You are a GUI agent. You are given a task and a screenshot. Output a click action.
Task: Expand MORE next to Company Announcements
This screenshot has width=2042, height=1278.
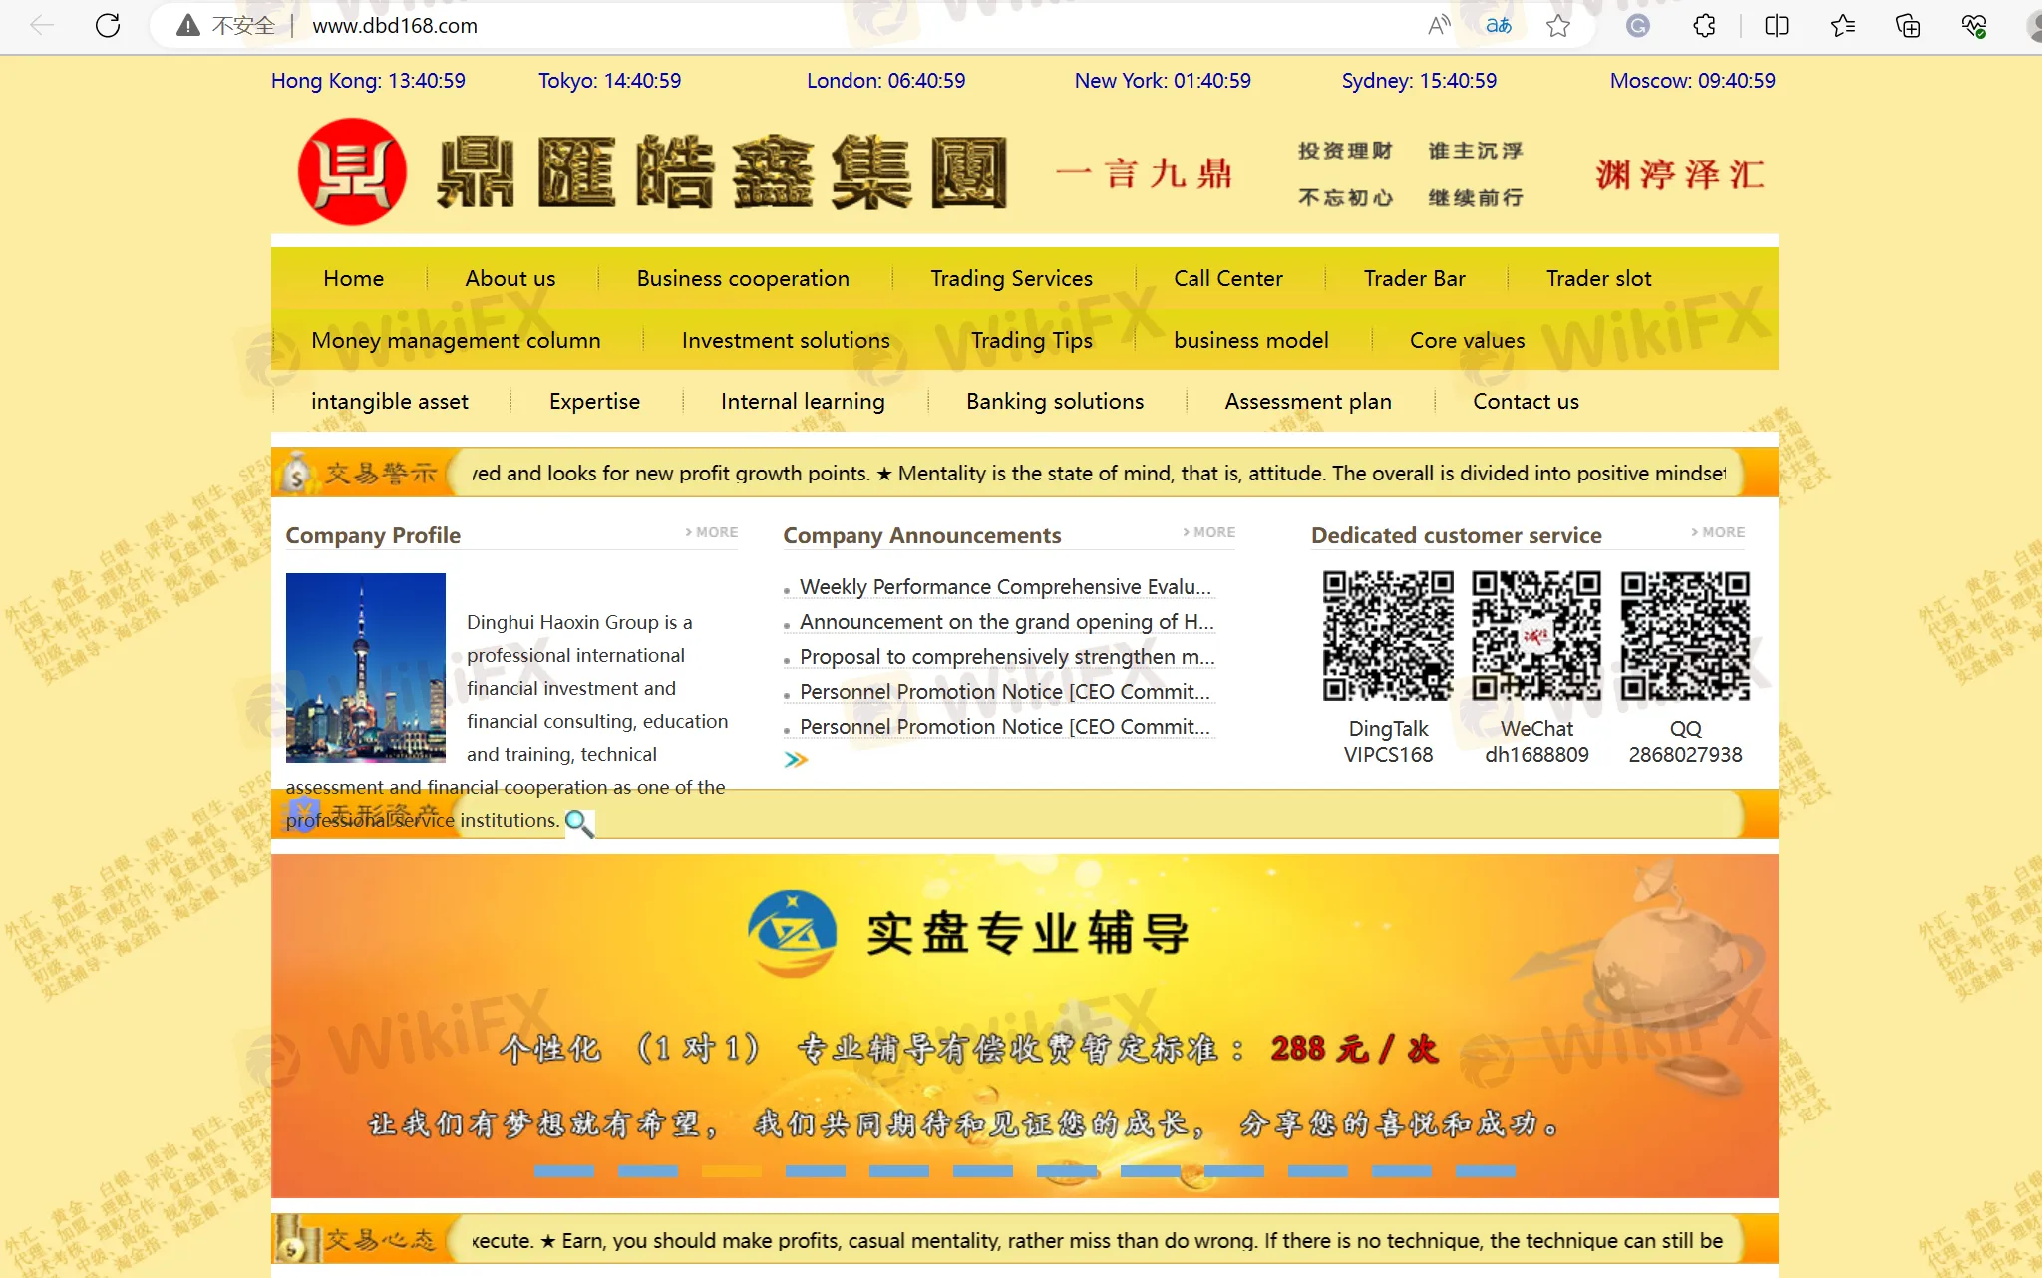coord(1207,532)
